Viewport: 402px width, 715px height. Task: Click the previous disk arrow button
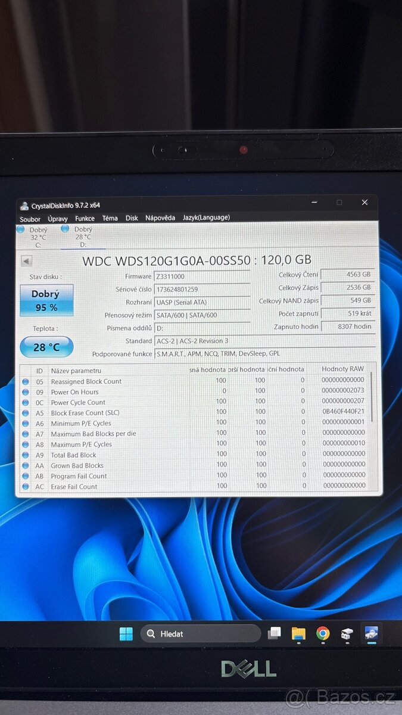(x=26, y=261)
